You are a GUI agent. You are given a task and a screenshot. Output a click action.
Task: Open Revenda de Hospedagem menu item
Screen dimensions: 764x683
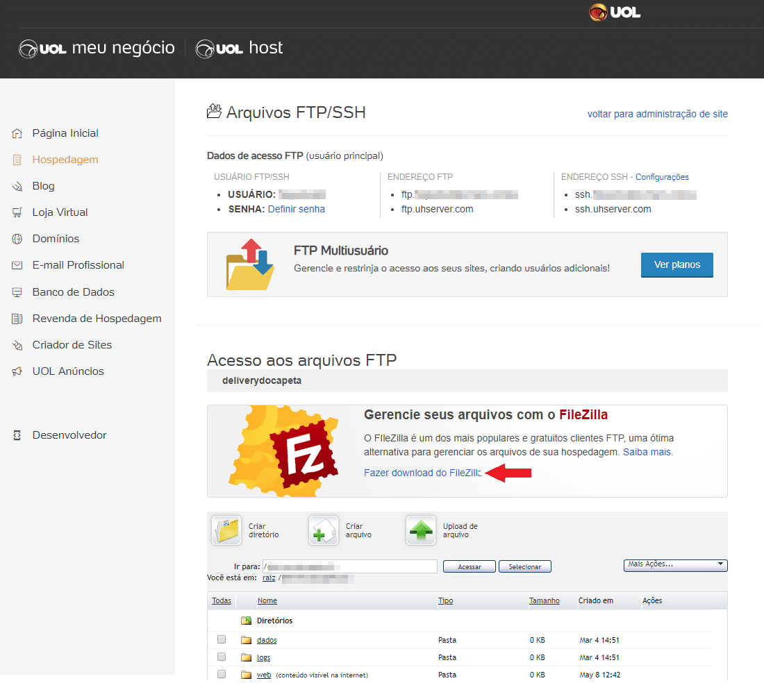point(97,319)
